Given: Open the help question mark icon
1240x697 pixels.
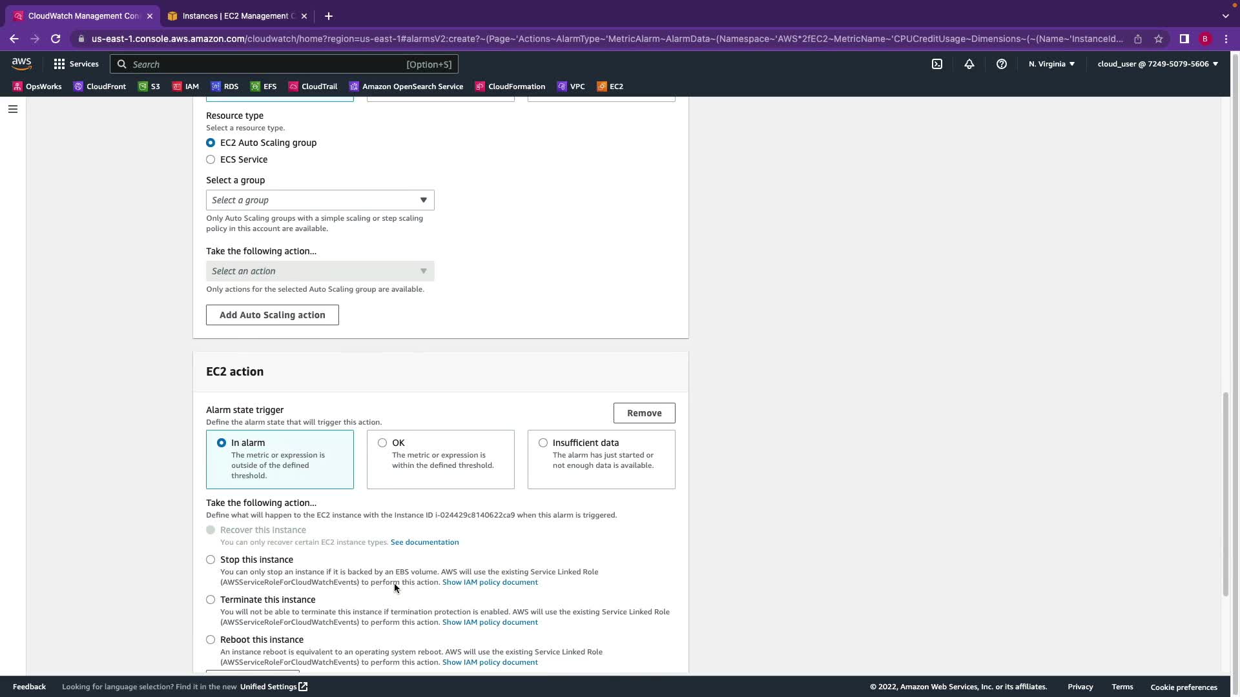Looking at the screenshot, I should click(1002, 64).
